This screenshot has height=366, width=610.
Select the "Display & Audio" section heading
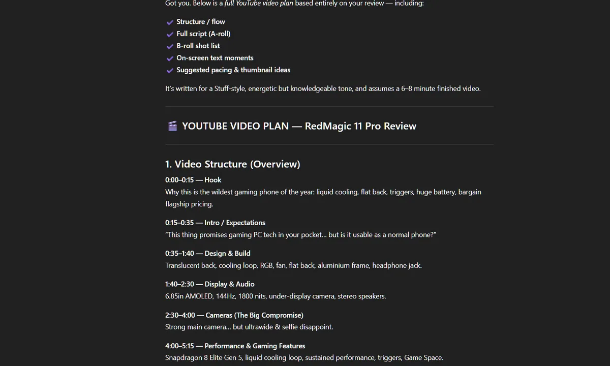[209, 284]
